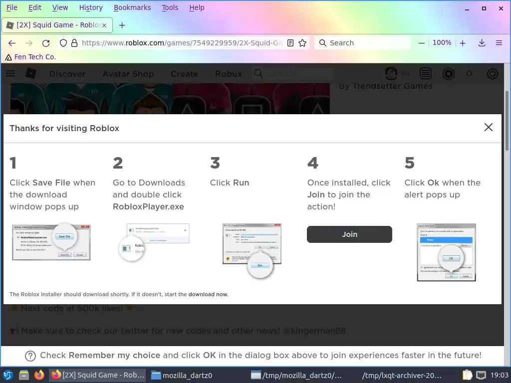Open the File menu

point(12,7)
